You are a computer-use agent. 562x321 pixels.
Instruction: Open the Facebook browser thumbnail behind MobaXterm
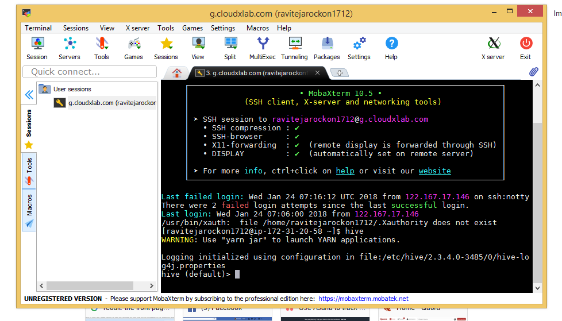click(x=227, y=314)
